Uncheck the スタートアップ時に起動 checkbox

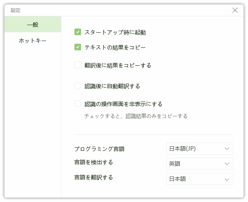pos(78,32)
